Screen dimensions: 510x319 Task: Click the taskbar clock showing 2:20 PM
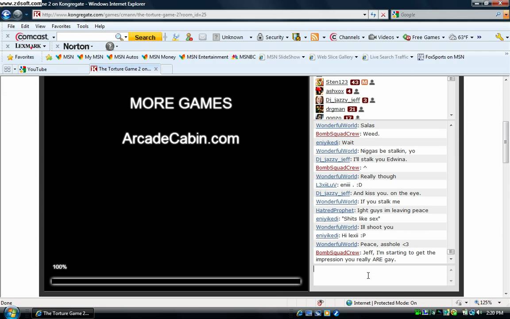(x=495, y=313)
